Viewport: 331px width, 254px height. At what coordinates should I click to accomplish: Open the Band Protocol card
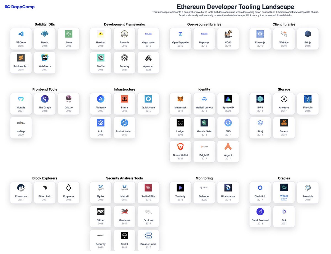point(260,216)
